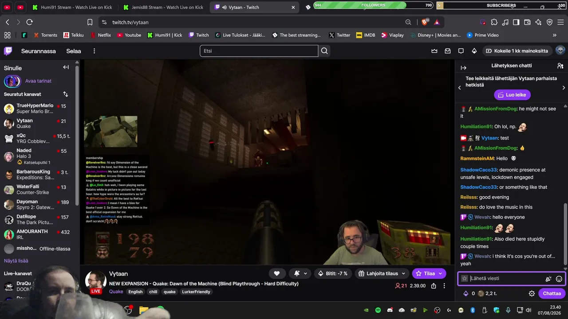Open the Twitch notifications inbox
Image resolution: width=568 pixels, height=319 pixels.
click(448, 51)
